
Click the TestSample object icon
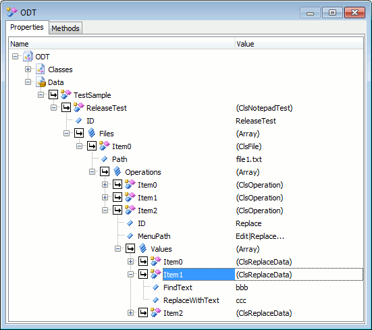tap(66, 95)
